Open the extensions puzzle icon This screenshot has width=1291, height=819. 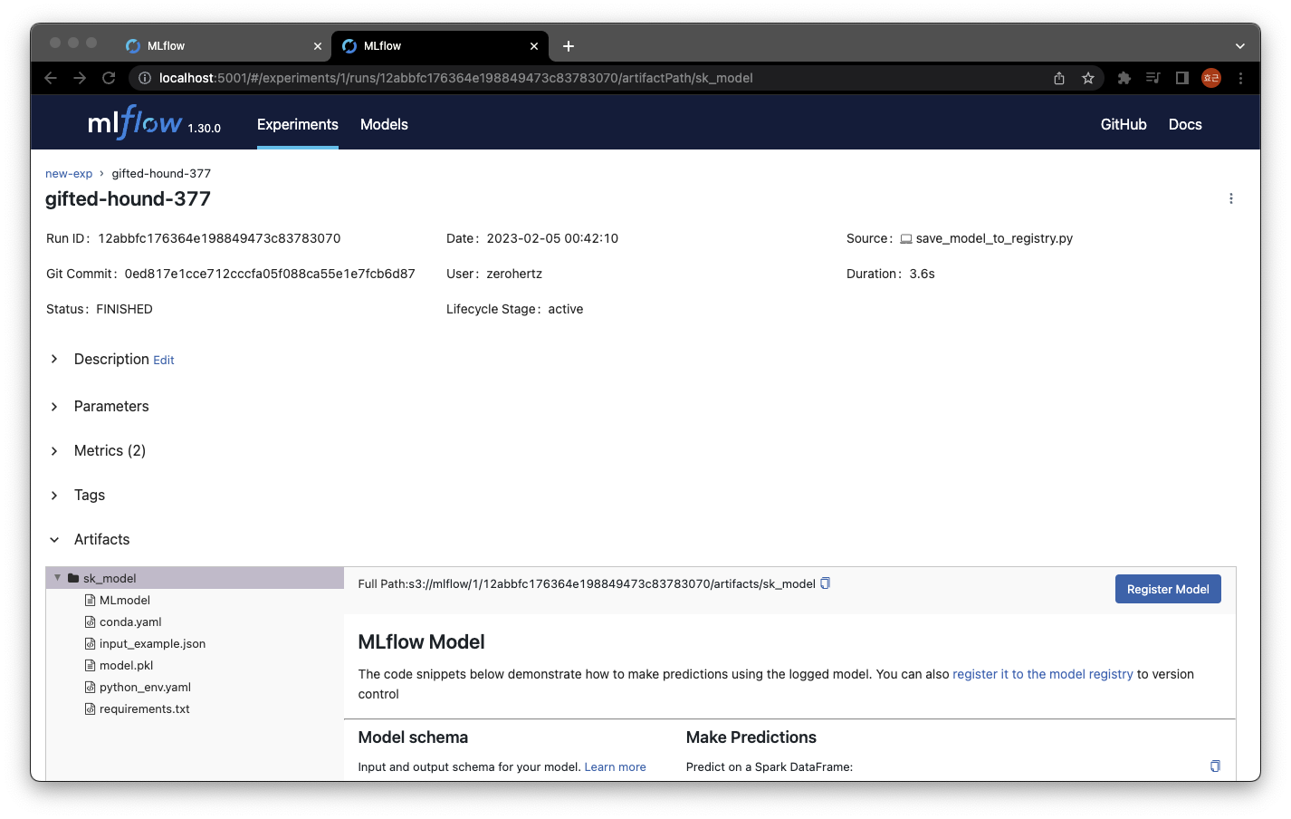tap(1124, 78)
